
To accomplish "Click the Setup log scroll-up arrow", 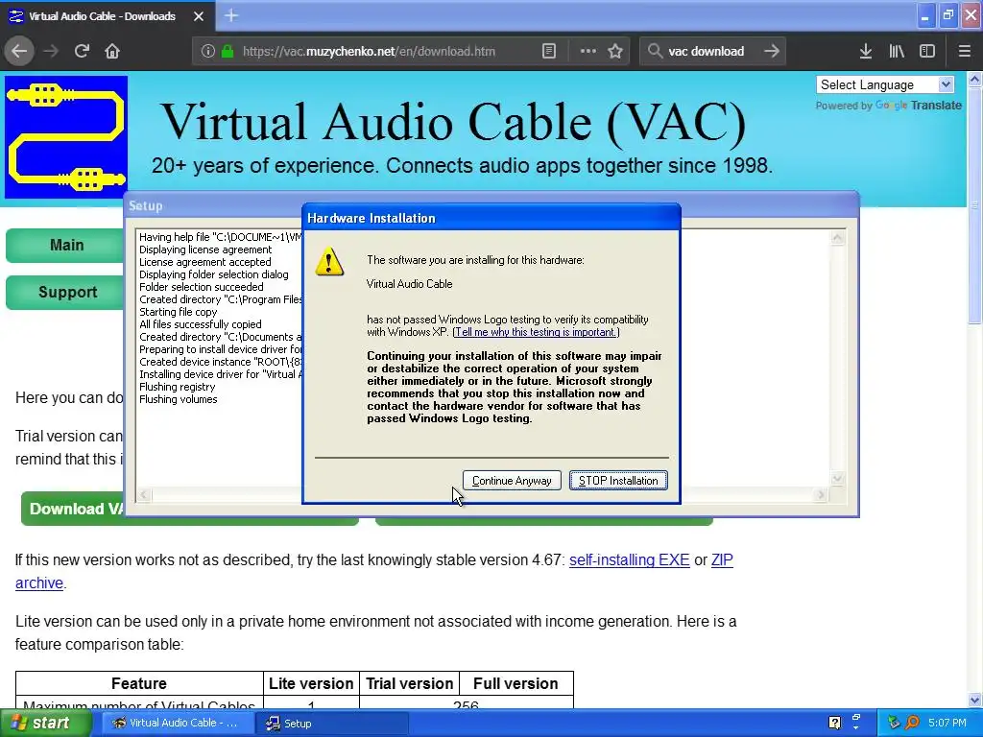I will (837, 238).
